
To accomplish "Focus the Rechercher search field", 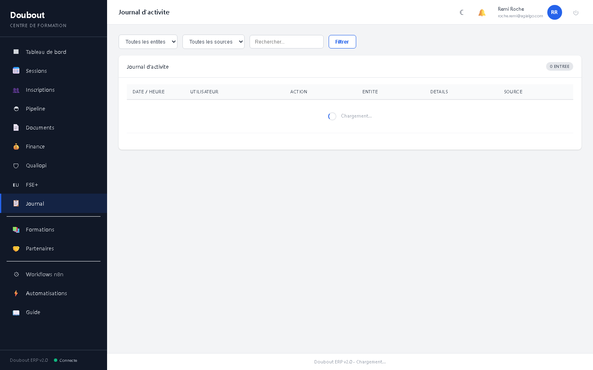I will [286, 42].
